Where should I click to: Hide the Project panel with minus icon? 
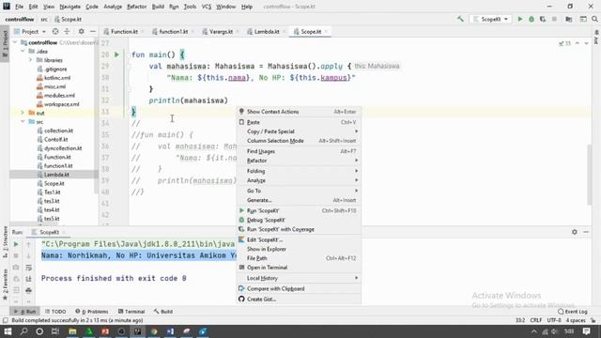coord(92,31)
